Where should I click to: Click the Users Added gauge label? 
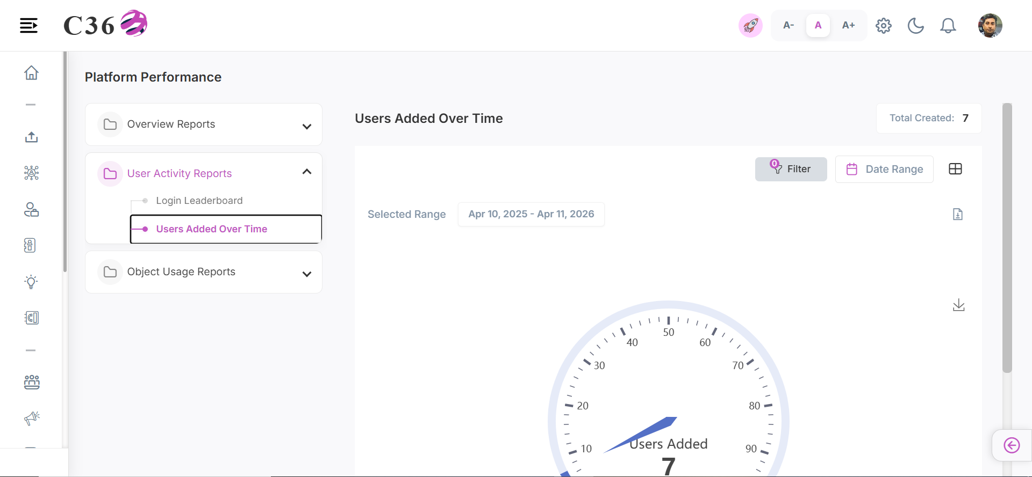pos(669,444)
